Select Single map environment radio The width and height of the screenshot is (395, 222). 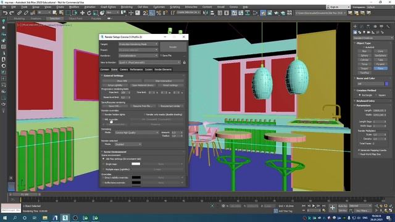[x=103, y=164]
